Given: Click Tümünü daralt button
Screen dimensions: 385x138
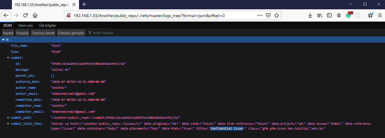Looking at the screenshot, I should [43, 33].
